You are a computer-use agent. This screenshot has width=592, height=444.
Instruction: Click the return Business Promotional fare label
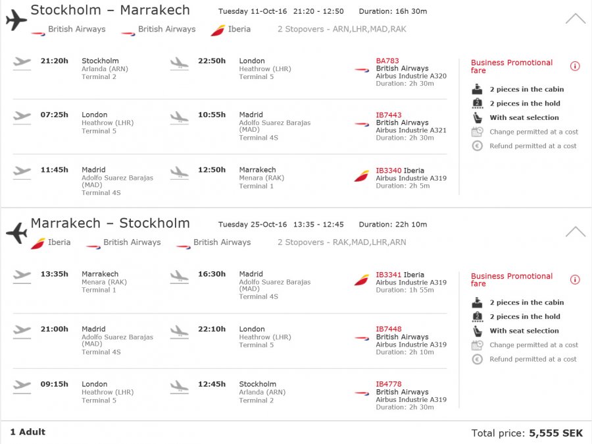(512, 280)
